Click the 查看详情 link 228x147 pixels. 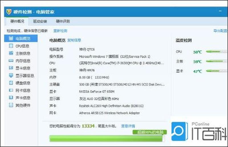tap(128, 126)
